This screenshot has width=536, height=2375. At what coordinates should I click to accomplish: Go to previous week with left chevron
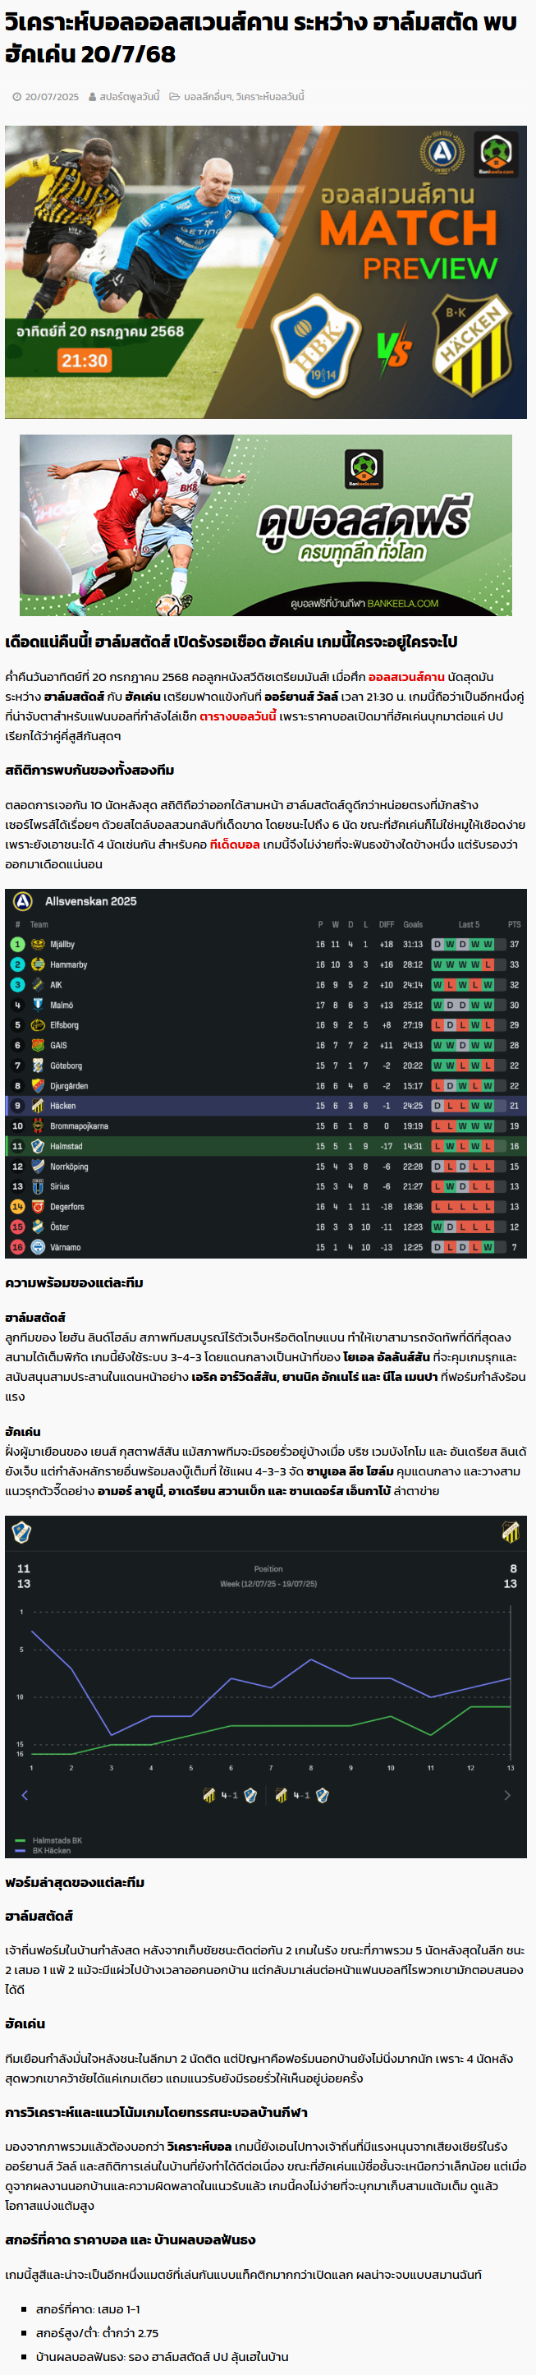coord(25,1795)
